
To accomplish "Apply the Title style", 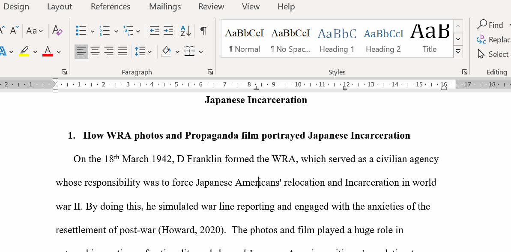I will coord(430,39).
